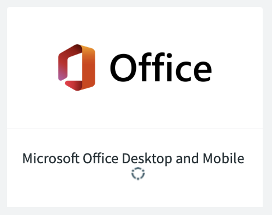
Task: Click the Microsoft Office logo icon
Action: click(x=77, y=67)
